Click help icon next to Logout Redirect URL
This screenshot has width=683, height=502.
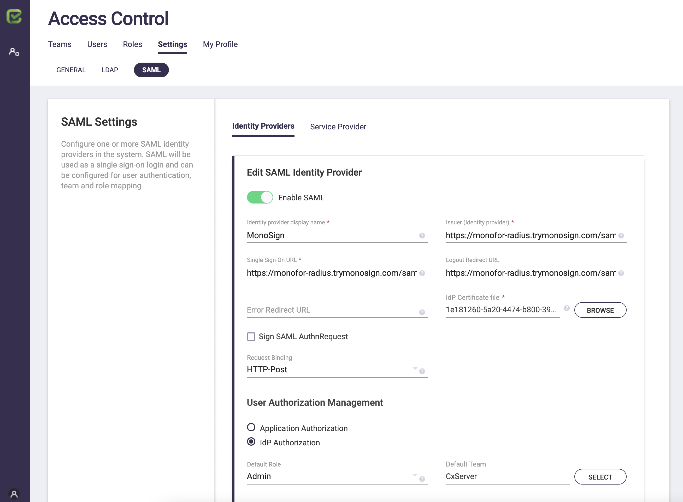tap(621, 273)
